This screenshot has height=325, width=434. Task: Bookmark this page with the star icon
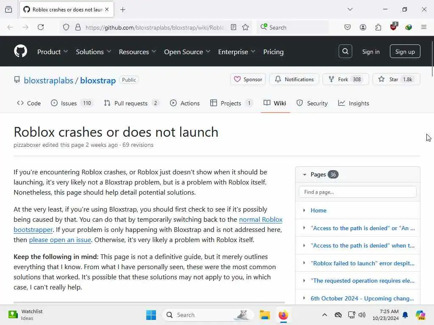click(x=245, y=27)
